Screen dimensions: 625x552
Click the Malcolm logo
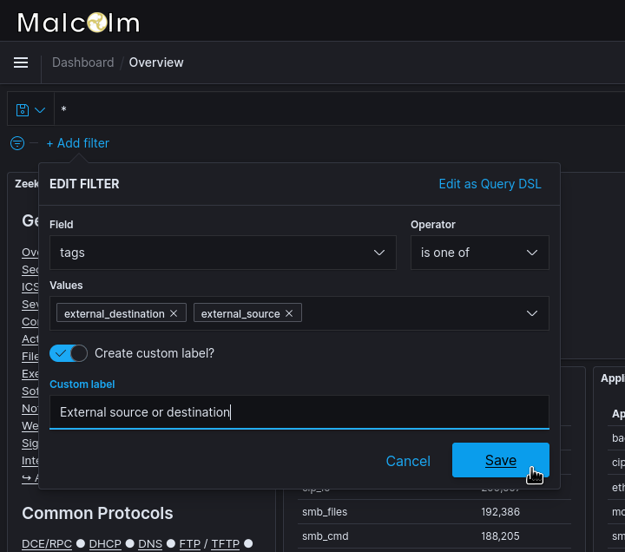click(x=78, y=23)
